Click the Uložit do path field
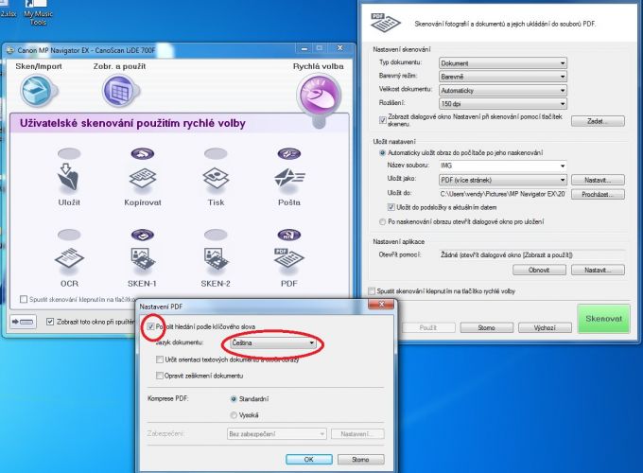 pyautogui.click(x=502, y=194)
